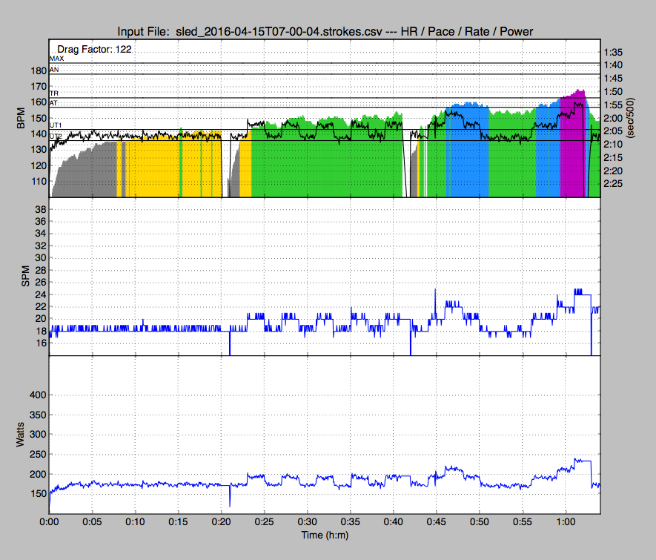The image size is (656, 560).
Task: Click the TR zone line label
Action: (54, 94)
